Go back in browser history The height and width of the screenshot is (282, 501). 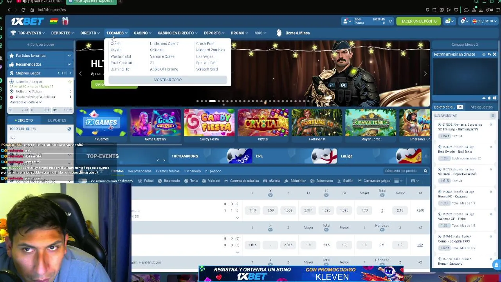coord(9,10)
